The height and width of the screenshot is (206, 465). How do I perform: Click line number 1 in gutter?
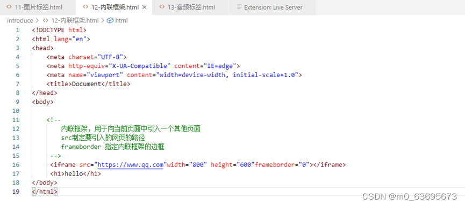coord(18,30)
